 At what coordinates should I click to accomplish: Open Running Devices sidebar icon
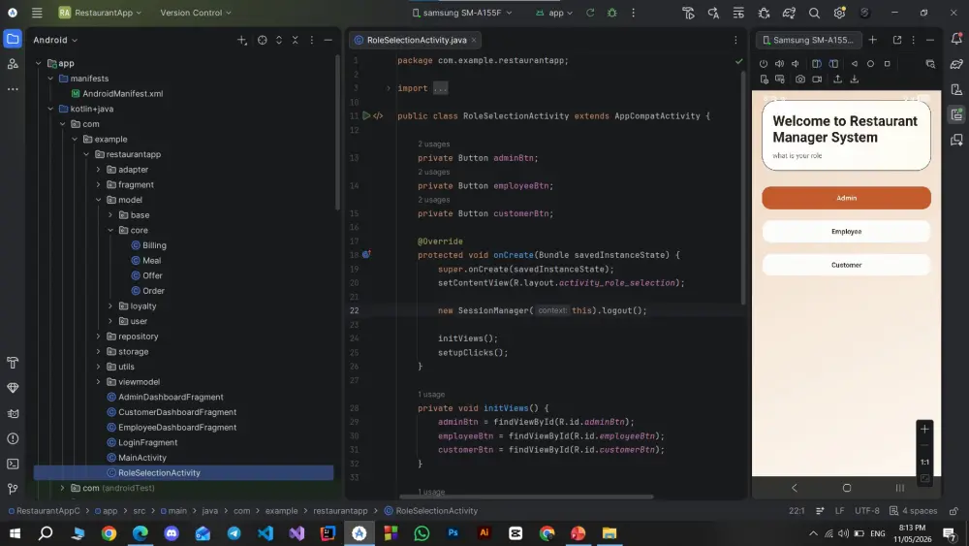click(956, 114)
